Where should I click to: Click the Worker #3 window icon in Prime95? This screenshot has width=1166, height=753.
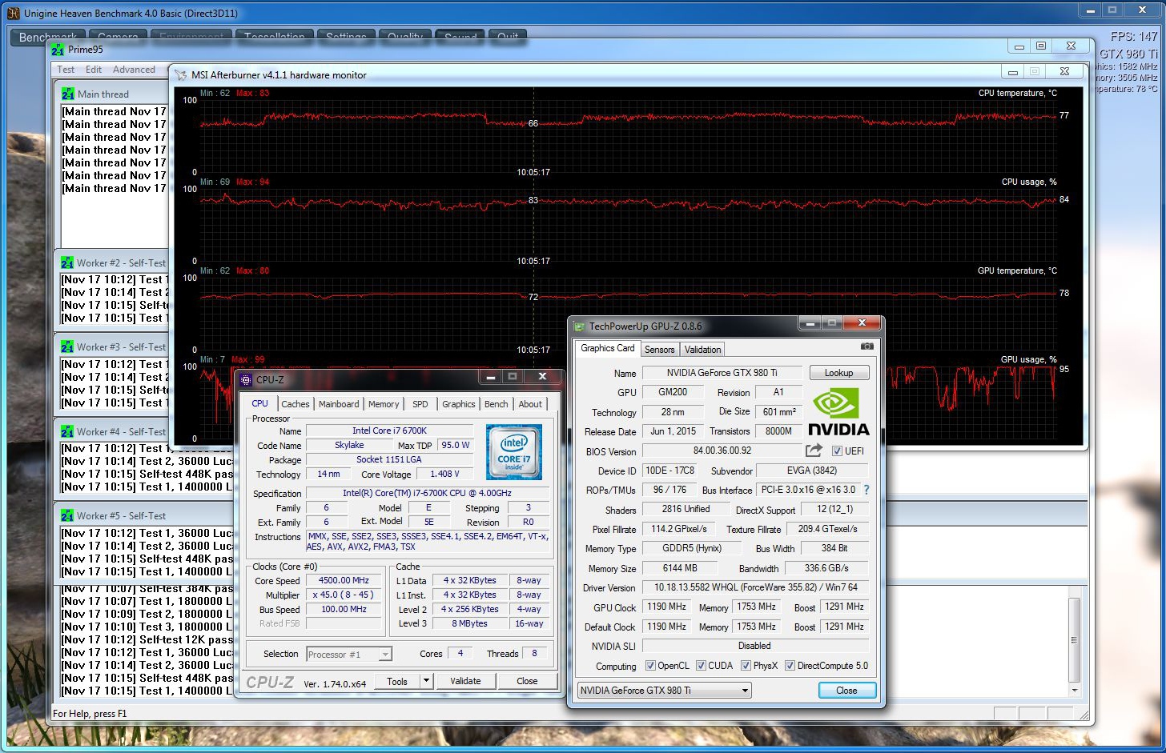coord(67,346)
